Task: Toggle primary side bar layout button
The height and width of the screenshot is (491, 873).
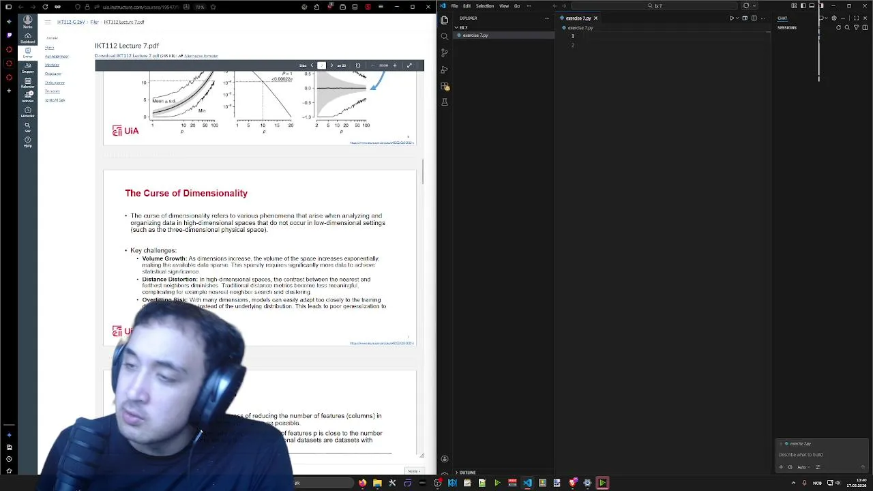Action: tap(803, 5)
